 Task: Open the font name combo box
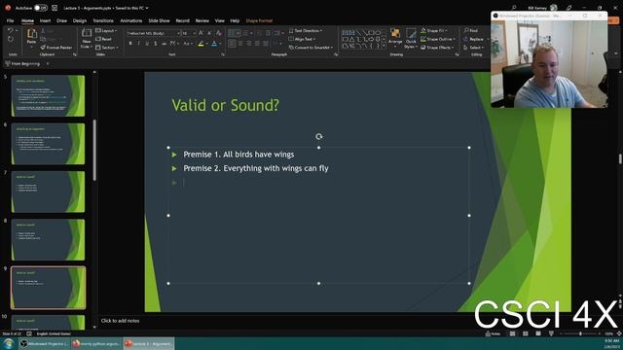(154, 33)
